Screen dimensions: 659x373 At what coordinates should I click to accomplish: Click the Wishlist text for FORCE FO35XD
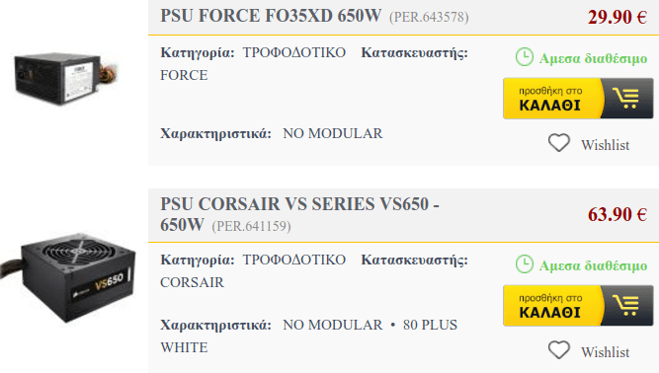606,145
